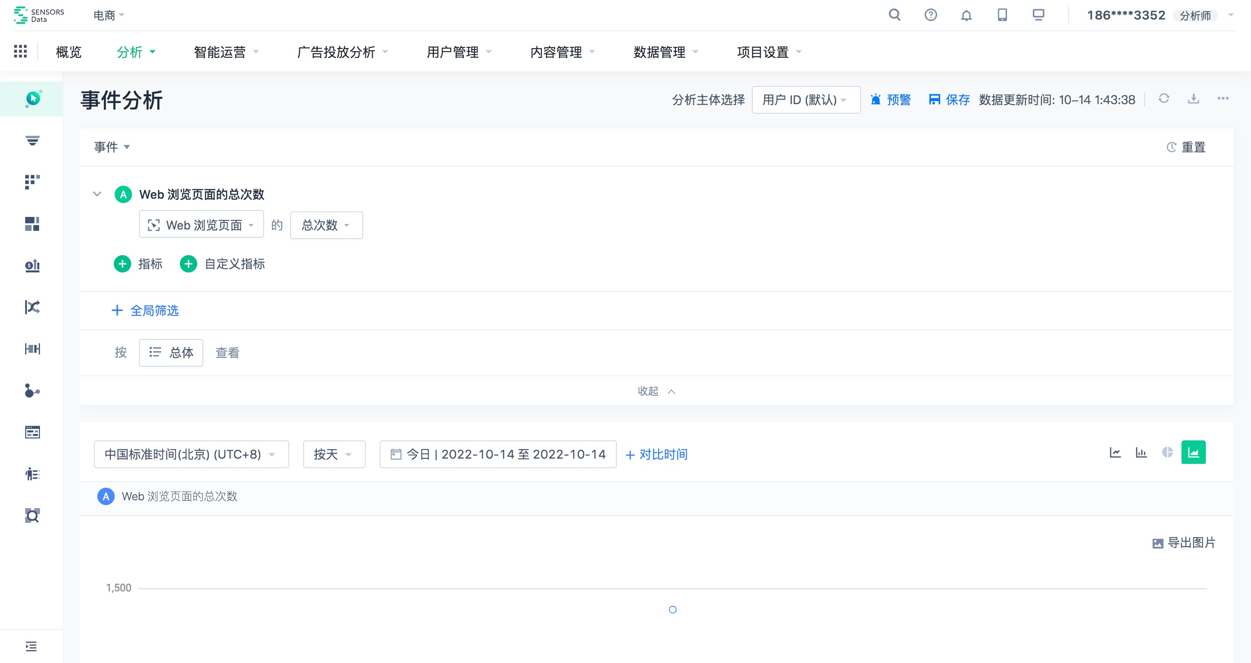Open the distribution blocks sidebar icon
Viewport: 1251px width, 663px height.
tap(33, 223)
